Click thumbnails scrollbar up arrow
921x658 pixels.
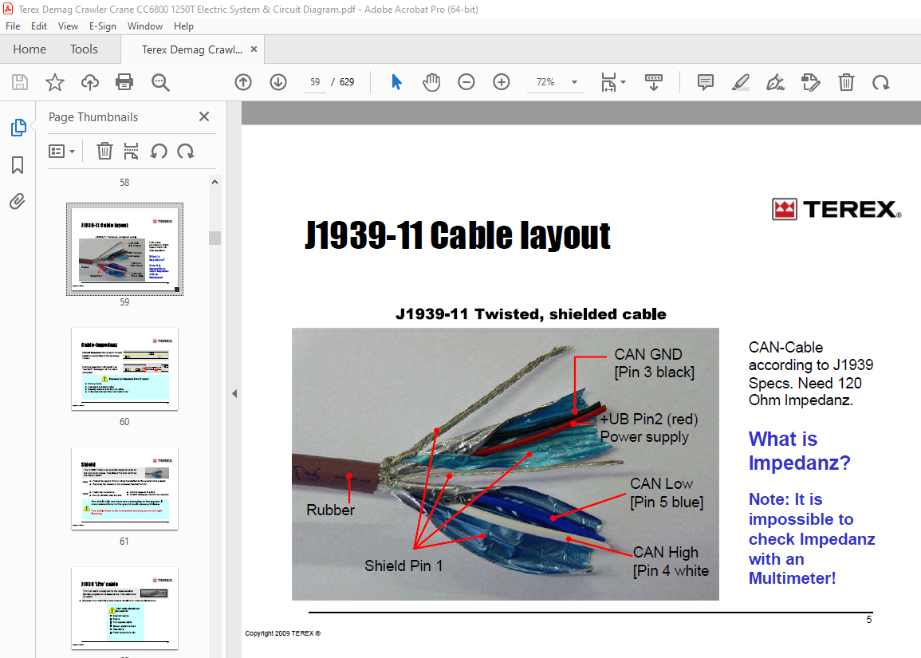(215, 182)
